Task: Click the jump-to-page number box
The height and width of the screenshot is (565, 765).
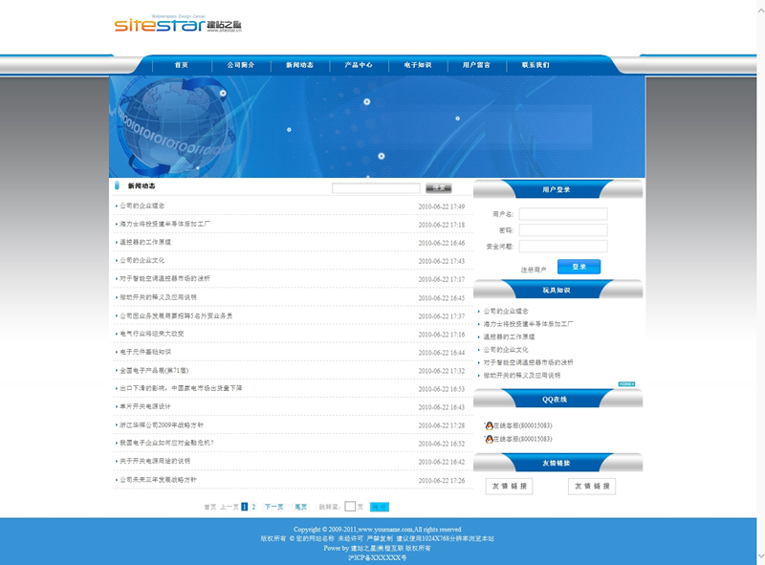Action: tap(350, 507)
